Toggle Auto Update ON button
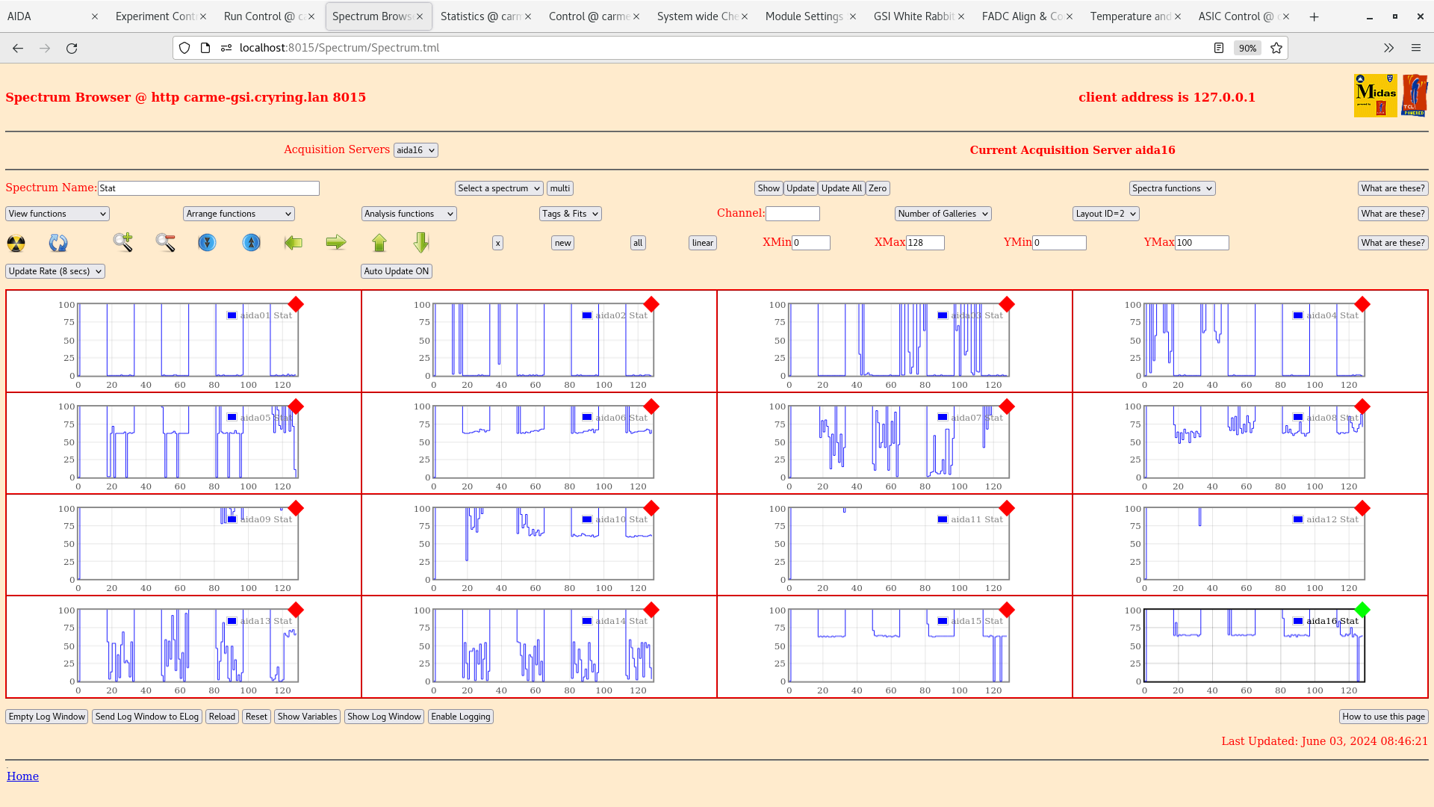Image resolution: width=1434 pixels, height=807 pixels. [396, 270]
